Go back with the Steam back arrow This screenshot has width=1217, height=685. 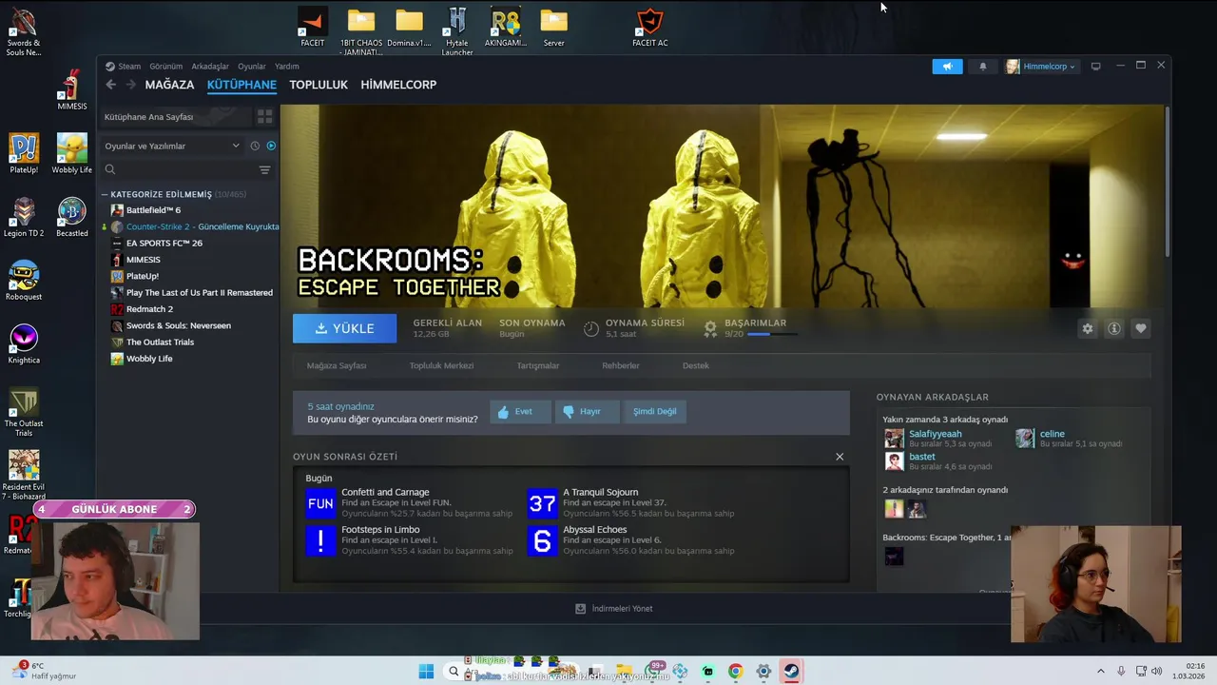pyautogui.click(x=110, y=85)
